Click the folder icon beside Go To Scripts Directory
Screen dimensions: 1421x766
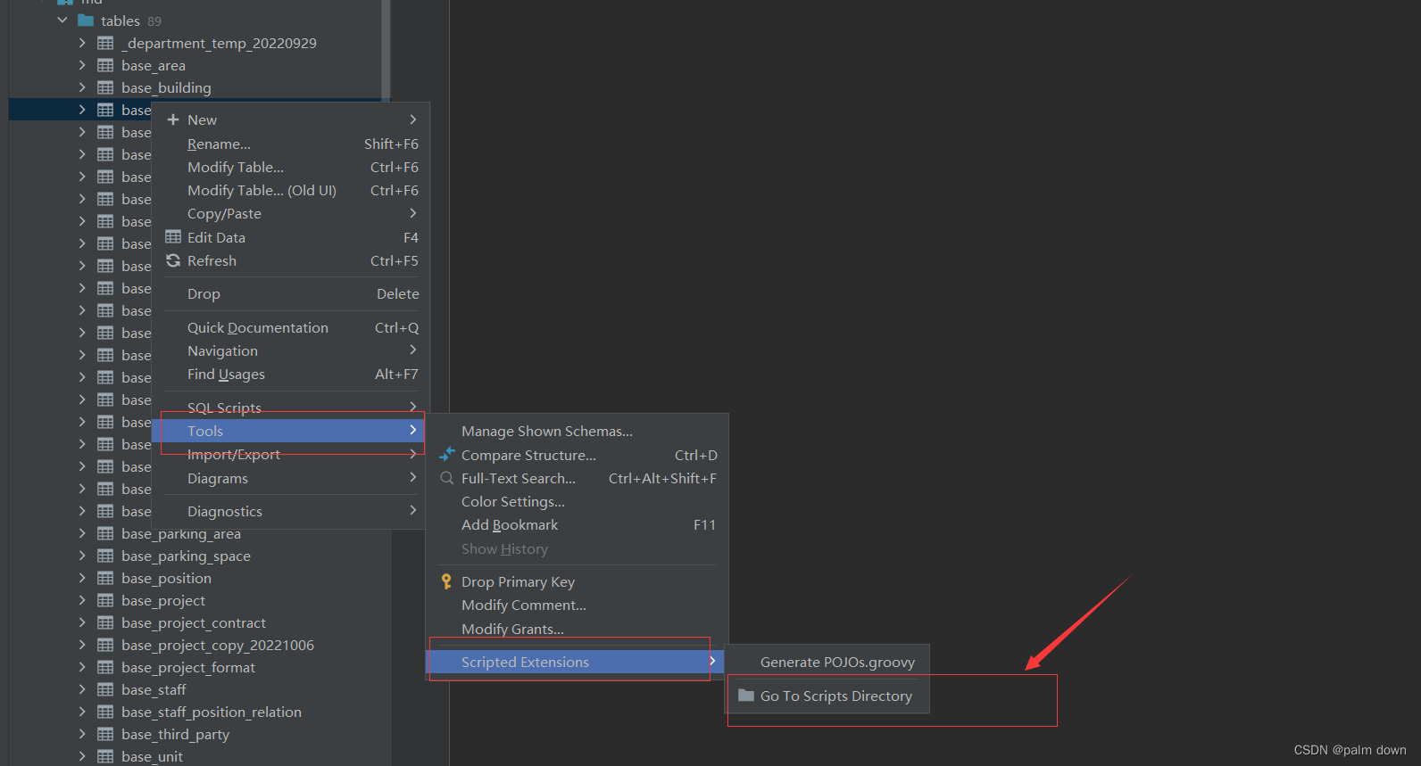tap(746, 696)
